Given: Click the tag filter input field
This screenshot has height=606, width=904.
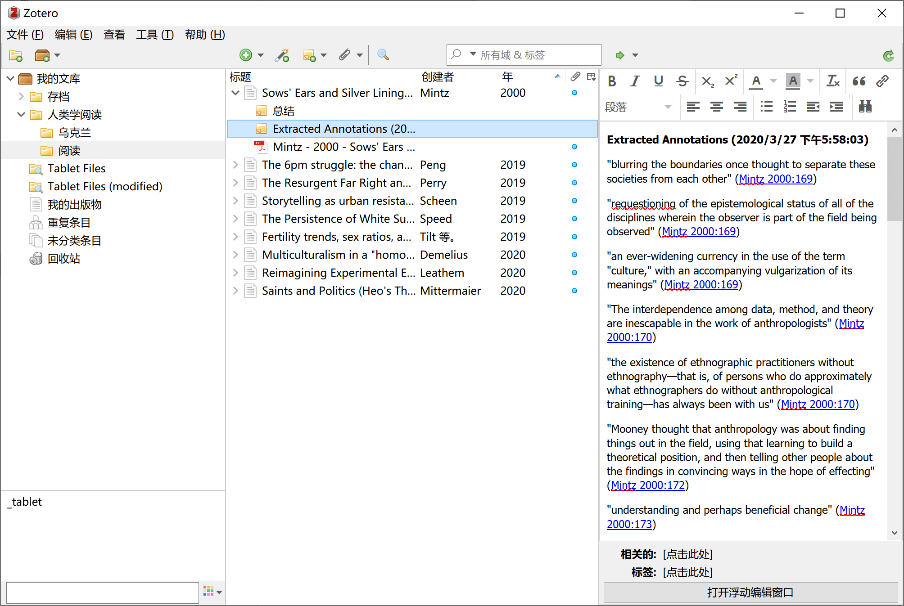Looking at the screenshot, I should pos(103,593).
